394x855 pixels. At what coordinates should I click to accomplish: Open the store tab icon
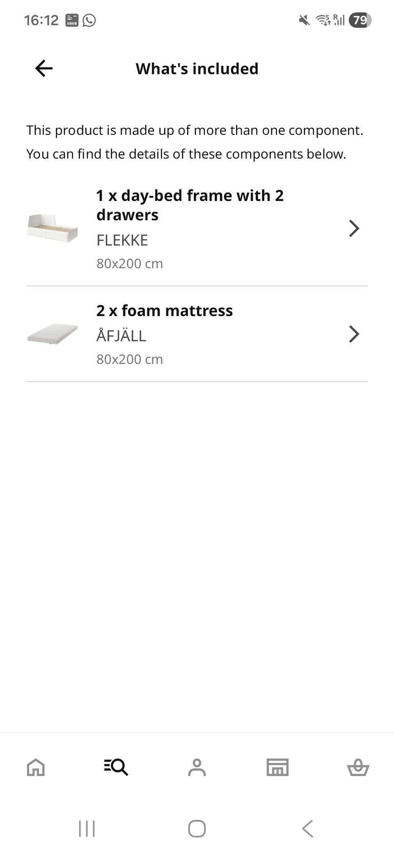(277, 767)
